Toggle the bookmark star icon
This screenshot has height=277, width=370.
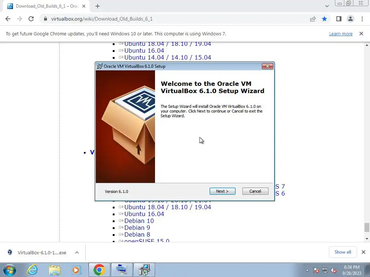pos(324,19)
